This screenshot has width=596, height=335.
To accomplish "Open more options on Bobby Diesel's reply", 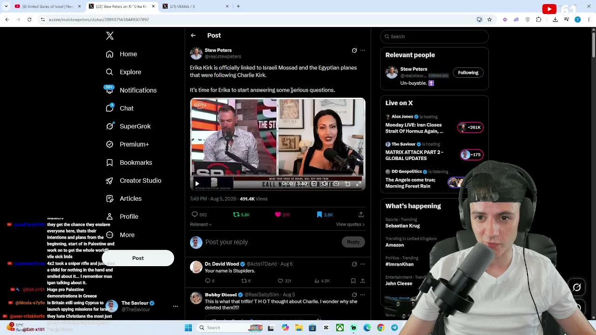I will [x=363, y=295].
